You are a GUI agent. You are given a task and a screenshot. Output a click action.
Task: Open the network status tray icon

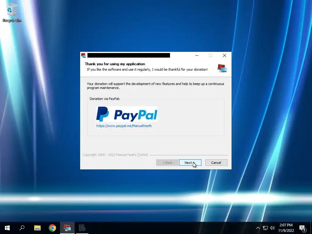[x=265, y=228]
